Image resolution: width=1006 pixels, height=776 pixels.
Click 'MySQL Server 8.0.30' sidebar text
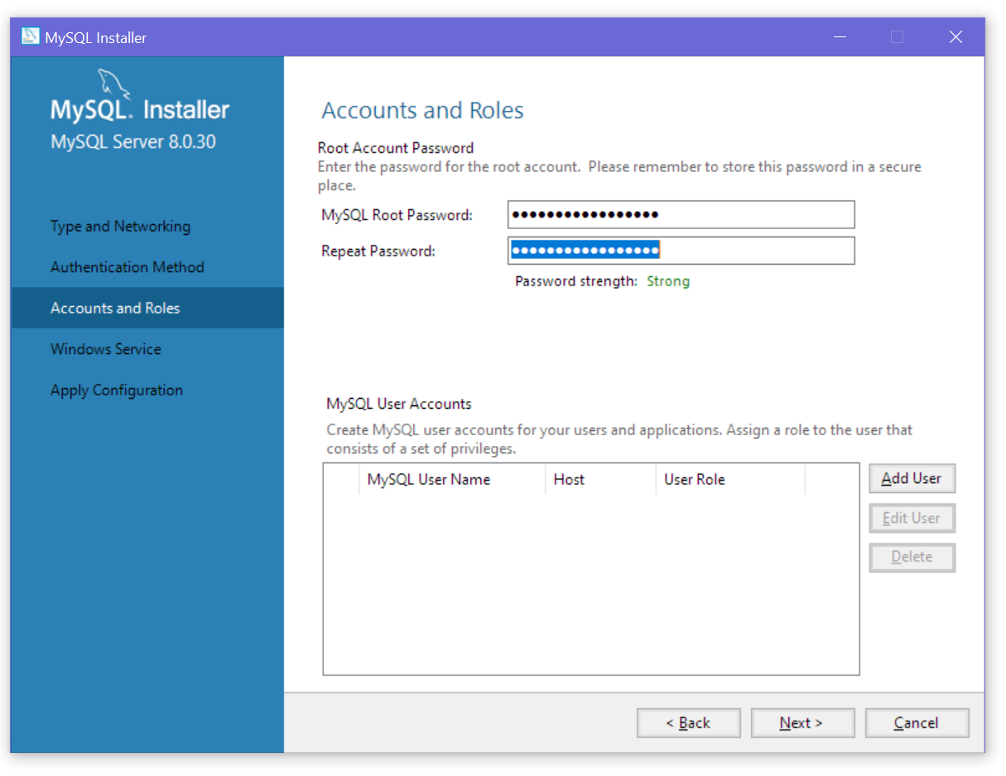tap(133, 141)
